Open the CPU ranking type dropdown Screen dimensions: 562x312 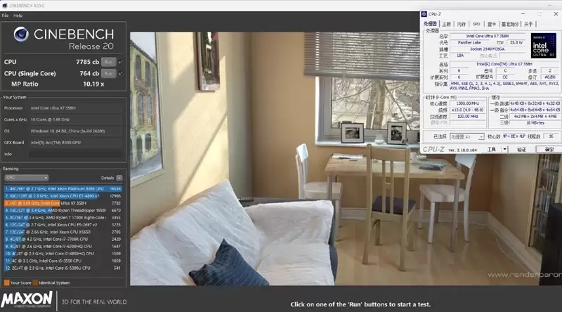[x=25, y=178]
